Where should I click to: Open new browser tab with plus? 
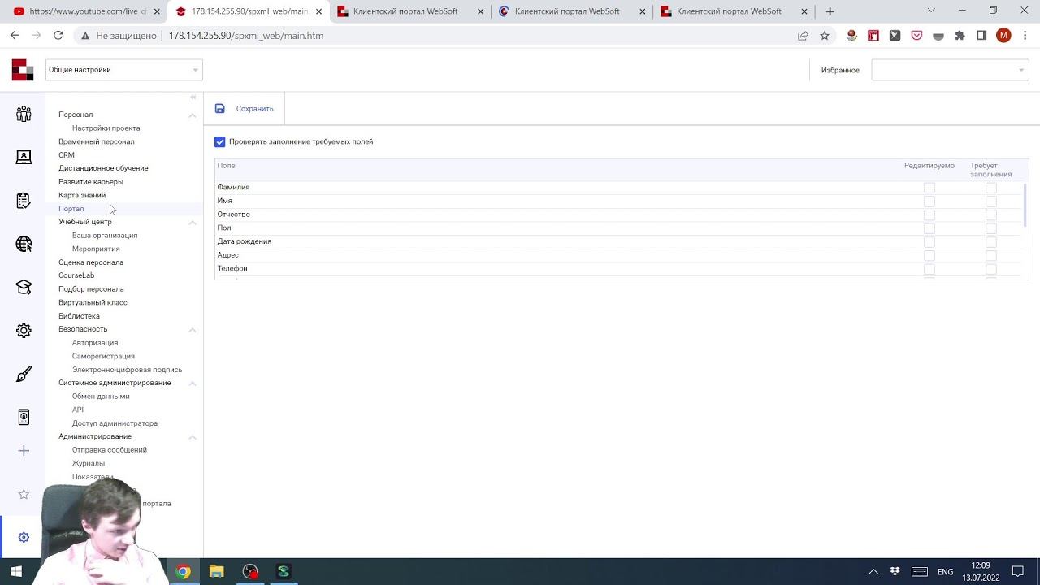coord(830,11)
